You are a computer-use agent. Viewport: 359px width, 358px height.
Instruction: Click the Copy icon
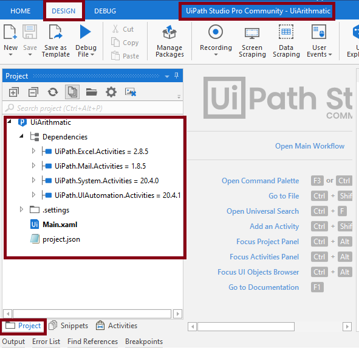tap(115, 42)
